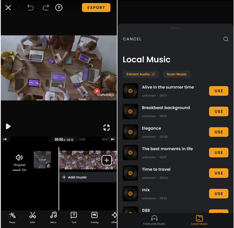Preview Time to travel disc

coord(130,173)
